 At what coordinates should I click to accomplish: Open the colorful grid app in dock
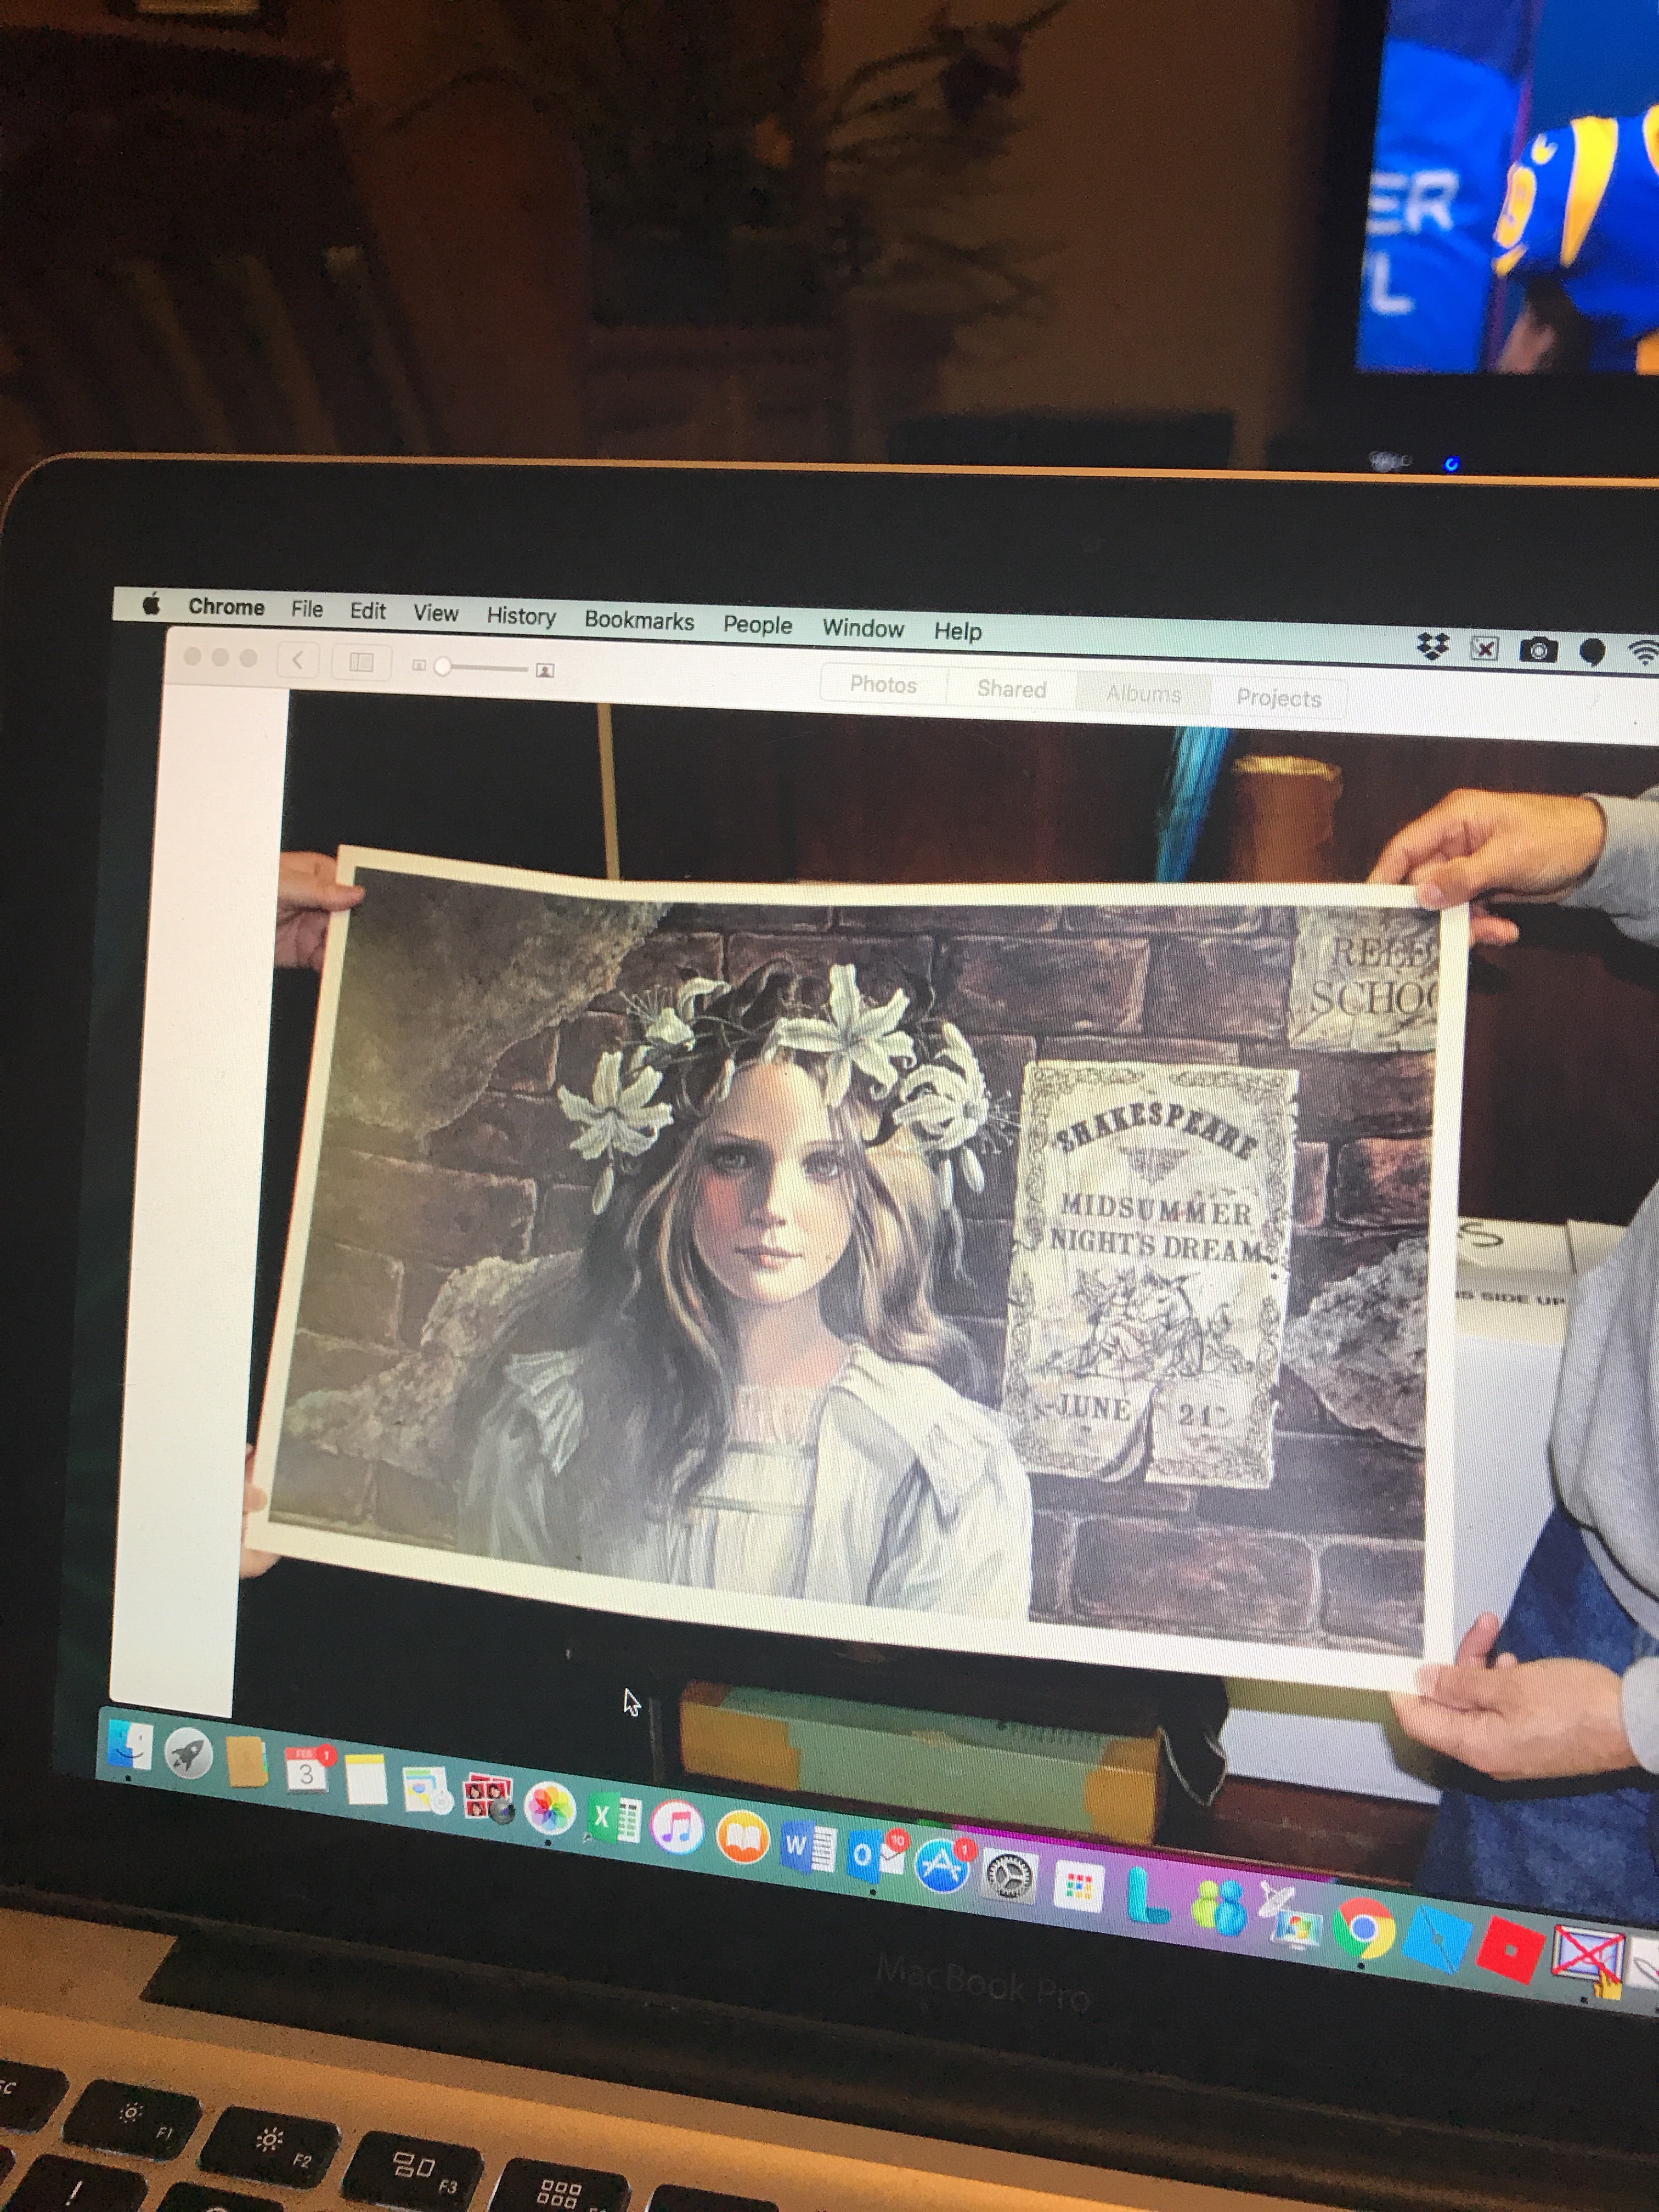tap(1079, 1887)
